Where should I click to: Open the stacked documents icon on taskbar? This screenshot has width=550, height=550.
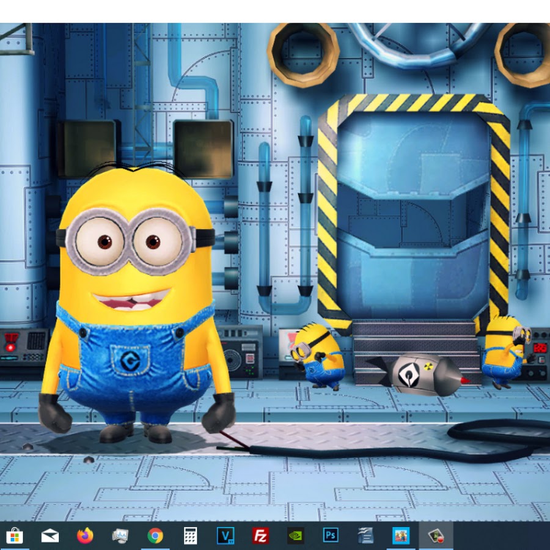pos(365,536)
